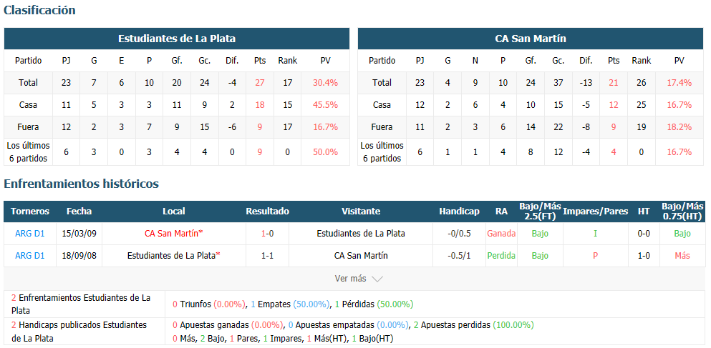Click the Torneros column header

[30, 212]
